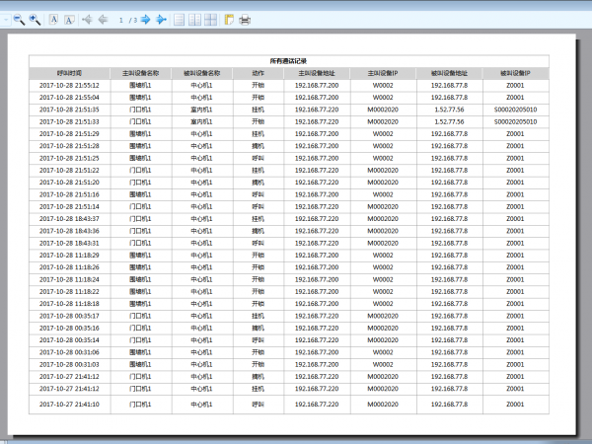
Task: Open the dropdown at toolbar's left edge
Action: [6, 19]
